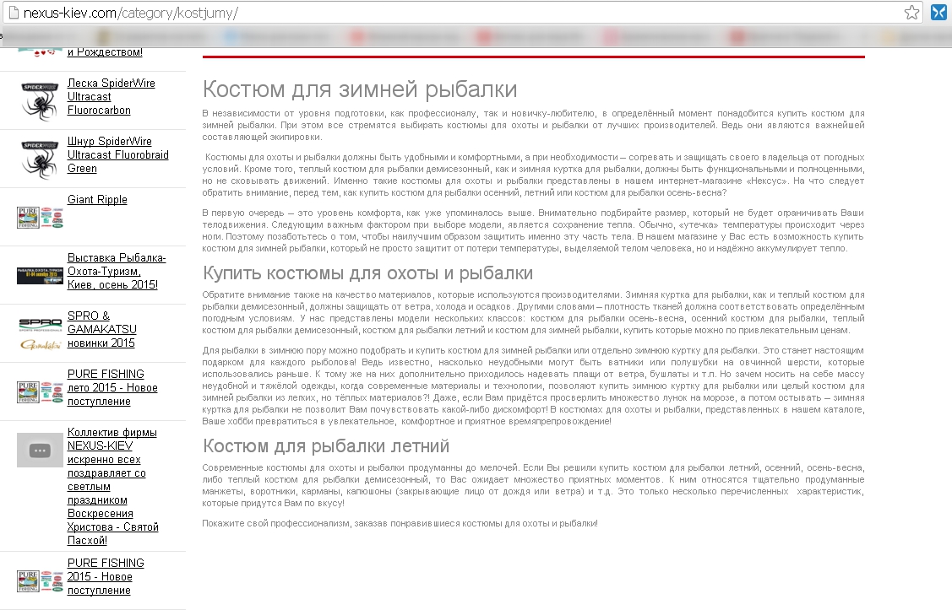The image size is (952, 610).
Task: Open PURE FISHING лето 2015 - Новое поступление link
Action: click(x=112, y=387)
